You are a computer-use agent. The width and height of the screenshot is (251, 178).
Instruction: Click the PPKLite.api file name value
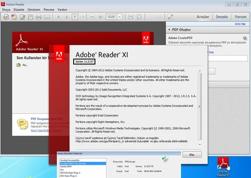click(130, 162)
